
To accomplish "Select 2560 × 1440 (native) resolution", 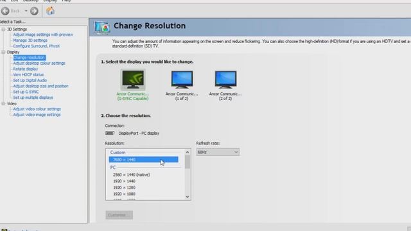I will point(131,175).
